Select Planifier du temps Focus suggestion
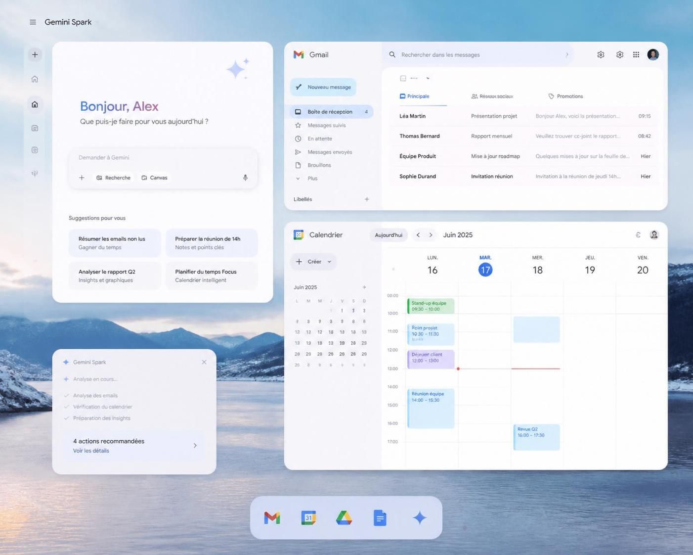This screenshot has width=693, height=555. pyautogui.click(x=212, y=276)
